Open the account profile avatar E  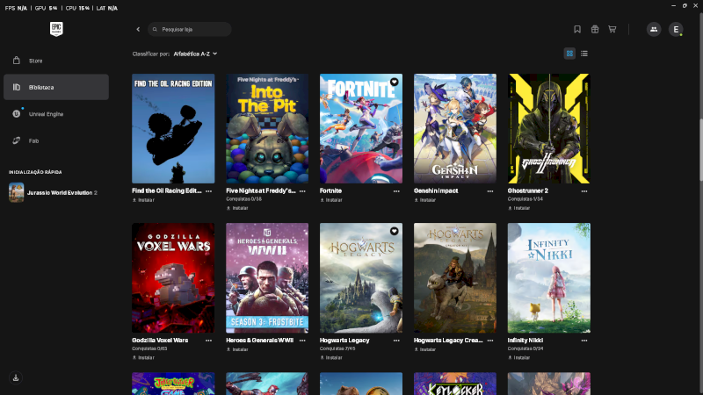tap(676, 29)
